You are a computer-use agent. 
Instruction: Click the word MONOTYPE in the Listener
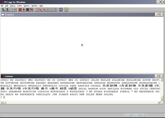[x=29, y=91]
